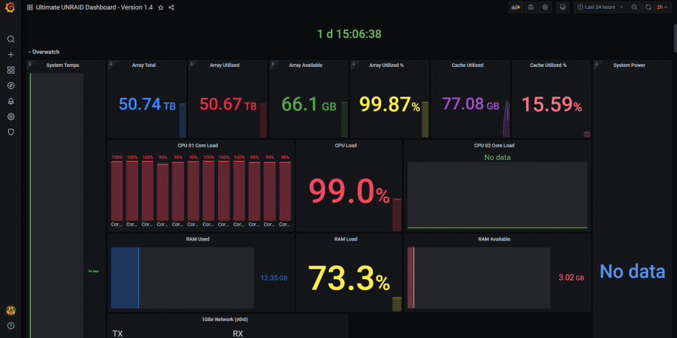The width and height of the screenshot is (677, 338).
Task: Click the TX label in network panel
Action: point(117,334)
